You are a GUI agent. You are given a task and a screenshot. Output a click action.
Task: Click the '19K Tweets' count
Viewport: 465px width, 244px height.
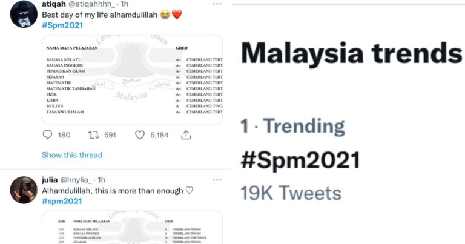pos(291,193)
